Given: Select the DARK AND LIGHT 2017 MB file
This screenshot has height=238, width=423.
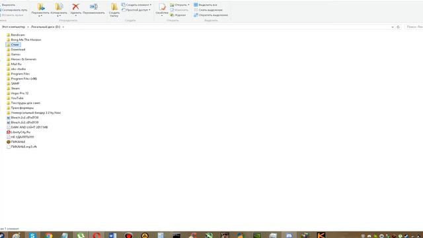Looking at the screenshot, I should pyautogui.click(x=27, y=127).
